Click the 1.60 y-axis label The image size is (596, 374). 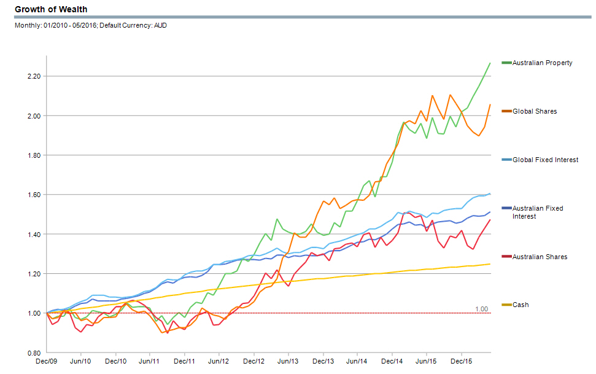click(34, 195)
